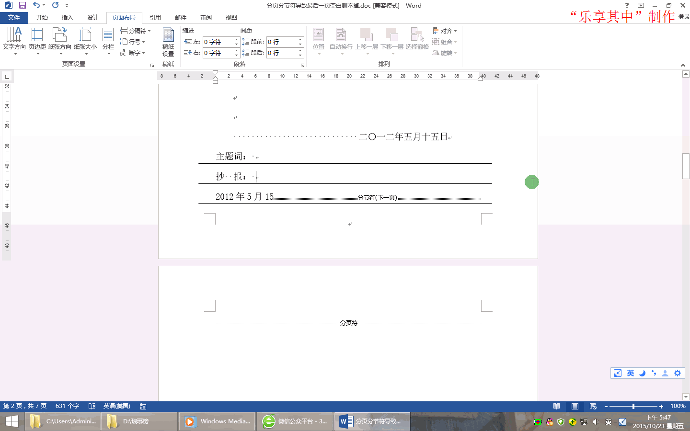
Task: Open 稿纸设置 (grid paper setup)
Action: click(168, 42)
